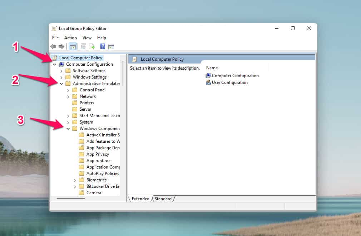Open the Action menu
This screenshot has height=236, width=361.
pos(70,38)
